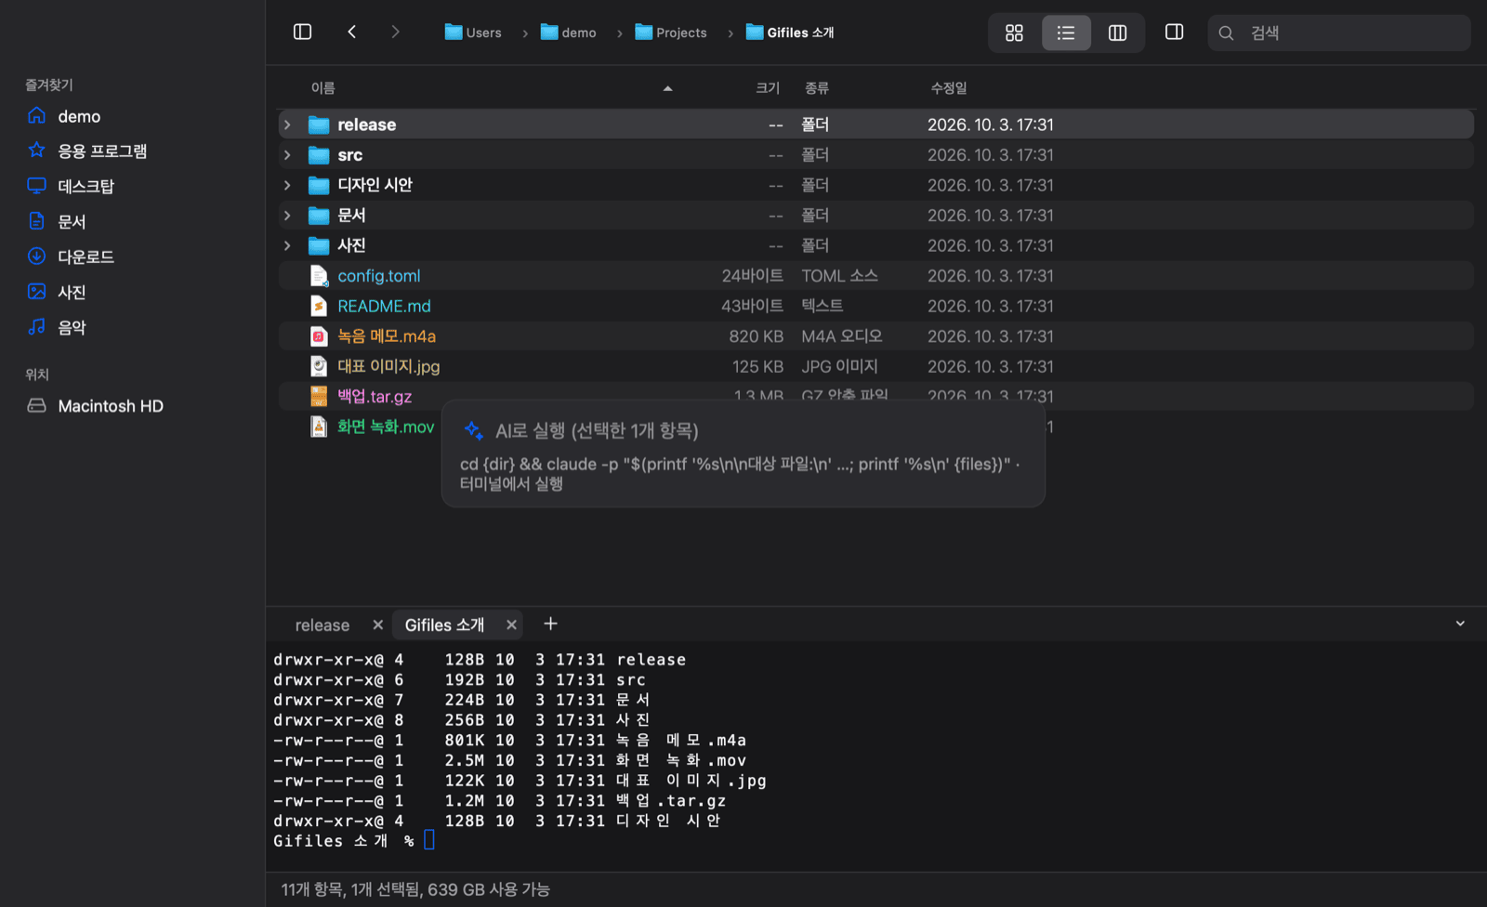Expand the 문서 folder row
1487x907 pixels.
click(x=287, y=216)
